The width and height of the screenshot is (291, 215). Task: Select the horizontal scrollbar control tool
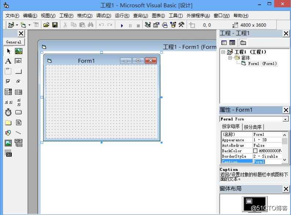click(x=8, y=102)
